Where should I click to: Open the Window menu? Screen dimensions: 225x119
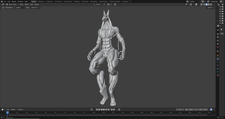pyautogui.click(x=20, y=1)
